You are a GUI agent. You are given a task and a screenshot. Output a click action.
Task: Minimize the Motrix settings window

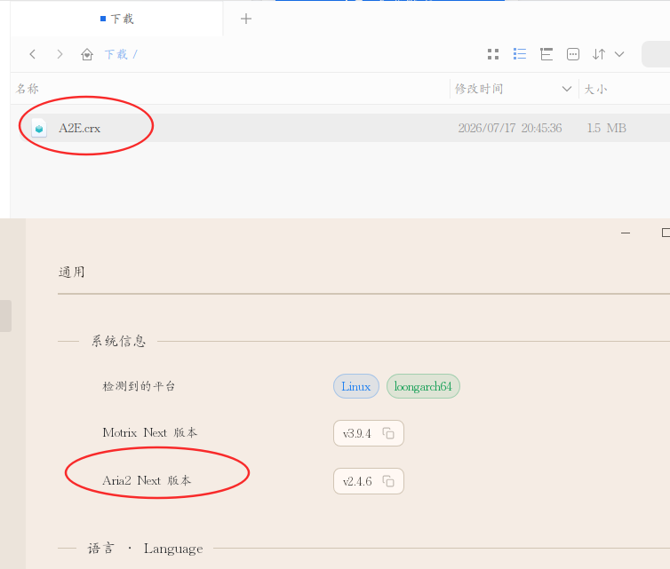pos(626,233)
